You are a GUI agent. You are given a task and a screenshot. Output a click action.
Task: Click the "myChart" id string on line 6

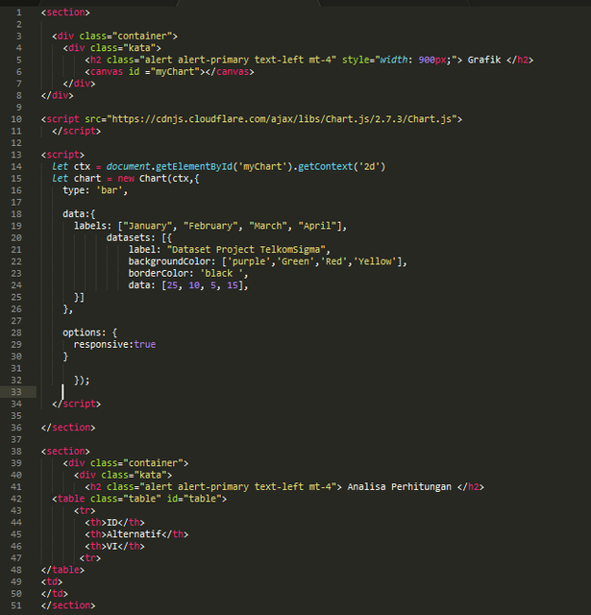click(175, 72)
